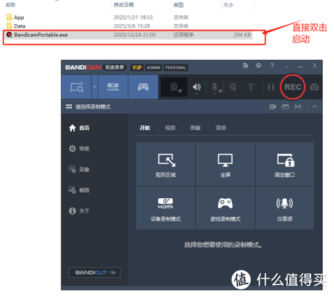Open the scheduled recording clock icon
The height and width of the screenshot is (296, 334).
(258, 65)
